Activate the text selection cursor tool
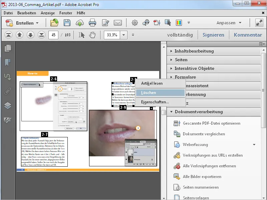This screenshot has height=200, width=267. tap(81, 35)
